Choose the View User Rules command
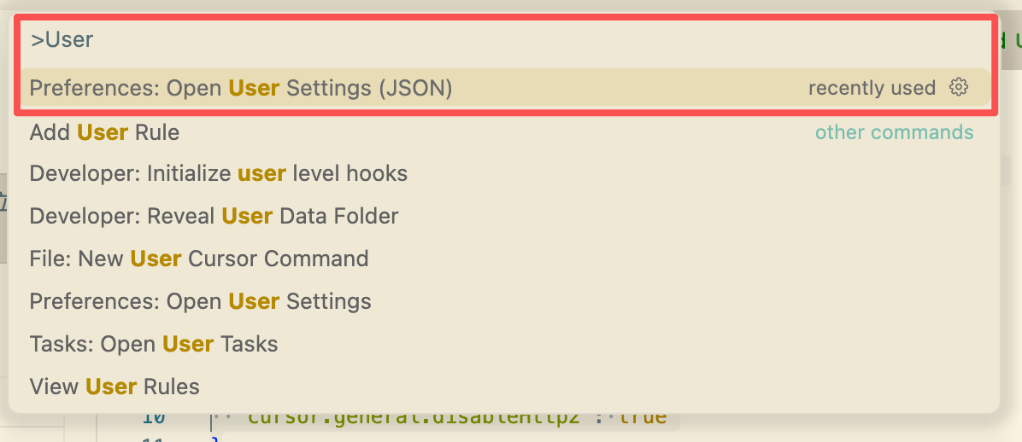The height and width of the screenshot is (442, 1022). 115,387
